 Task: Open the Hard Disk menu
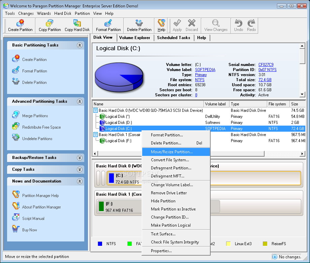pyautogui.click(x=63, y=13)
